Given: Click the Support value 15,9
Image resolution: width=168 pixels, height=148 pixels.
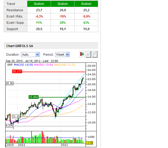Looking at the screenshot, I should pos(86,29).
